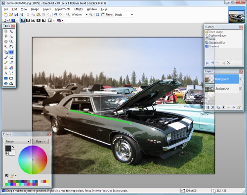The height and width of the screenshot is (195, 247).
Task: Click the Undo arrow in toolbar
Action: [55, 15]
